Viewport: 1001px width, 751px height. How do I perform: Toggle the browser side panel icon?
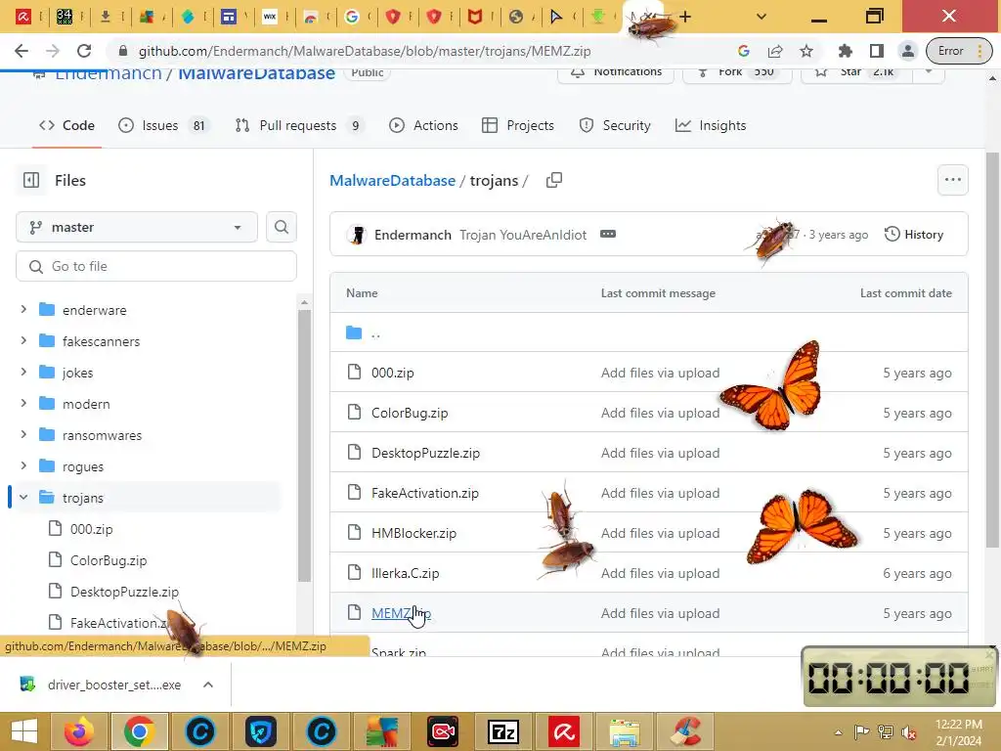(877, 51)
